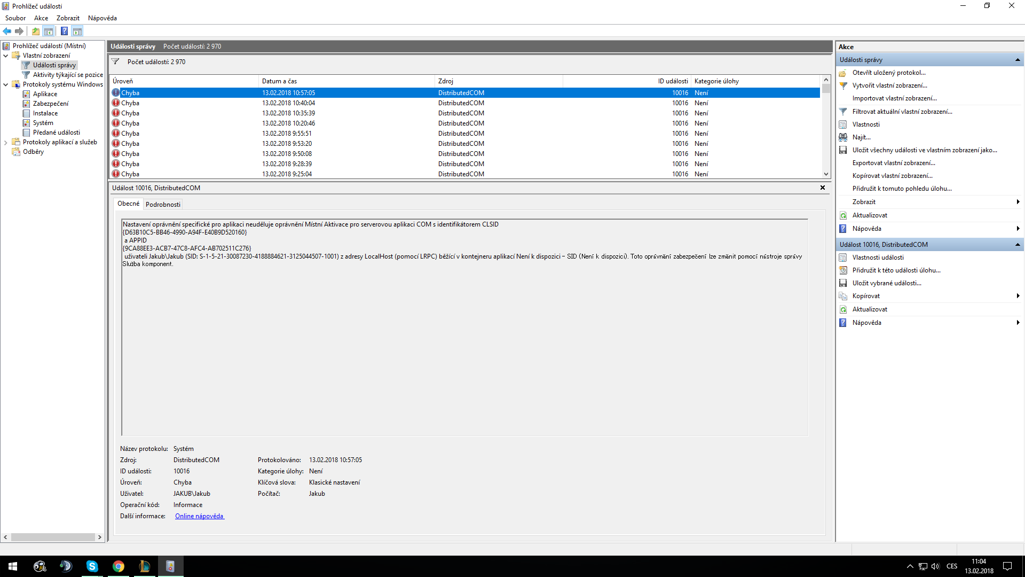The width and height of the screenshot is (1025, 577).
Task: Click the green Aktualizovat refresh icon
Action: point(843,215)
